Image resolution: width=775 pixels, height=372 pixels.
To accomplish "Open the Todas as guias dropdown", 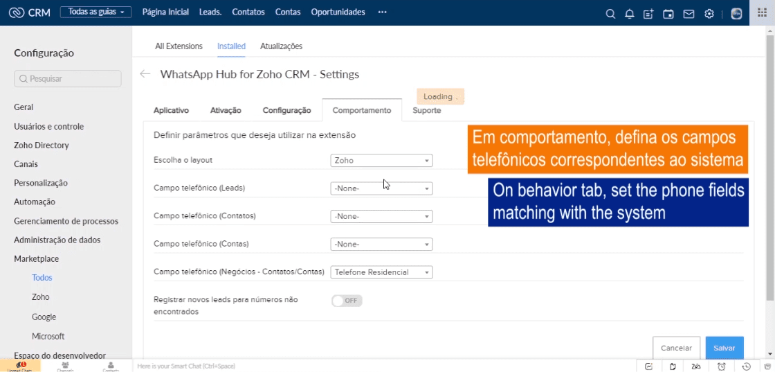I will [95, 12].
